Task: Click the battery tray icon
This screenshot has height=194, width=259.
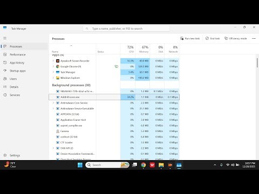Action: tap(237, 165)
